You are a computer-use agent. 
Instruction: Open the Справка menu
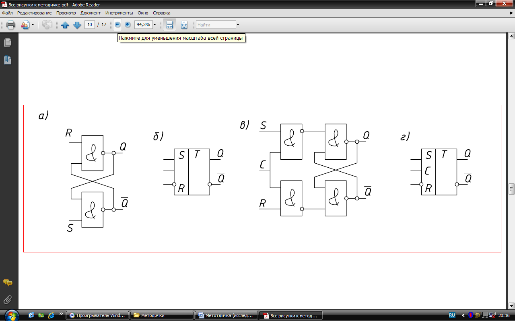pos(162,13)
